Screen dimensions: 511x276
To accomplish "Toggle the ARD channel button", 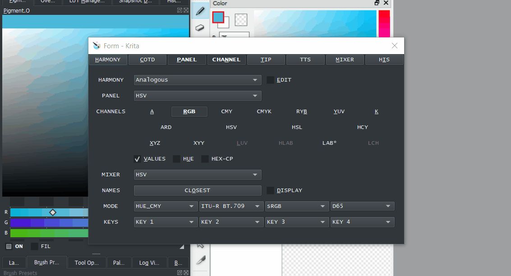I will coord(166,128).
